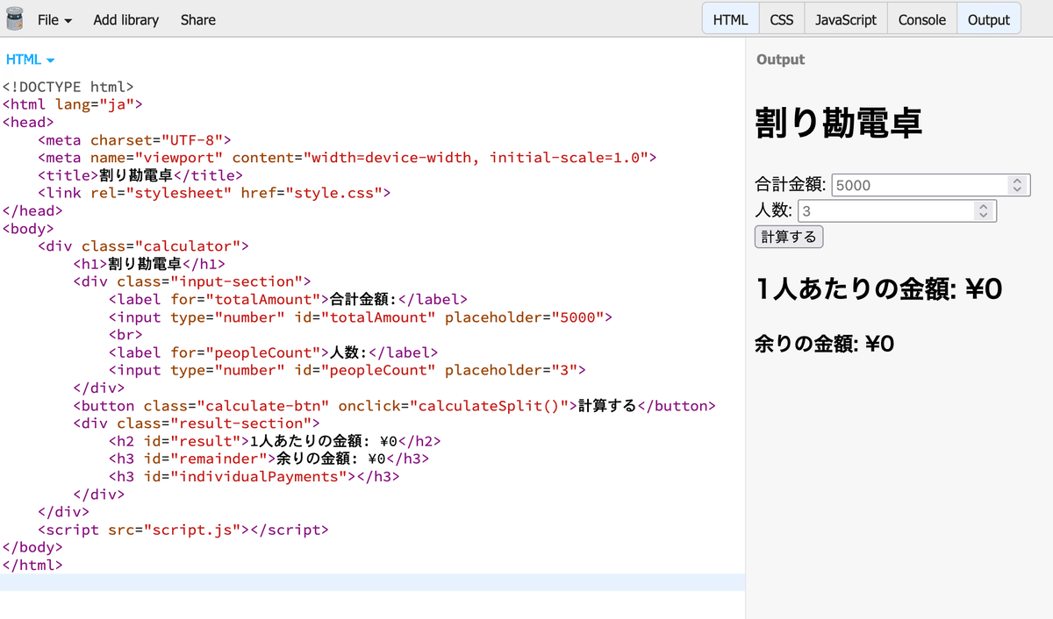
Task: Click the button class="calculate-btn" code line
Action: (x=395, y=406)
